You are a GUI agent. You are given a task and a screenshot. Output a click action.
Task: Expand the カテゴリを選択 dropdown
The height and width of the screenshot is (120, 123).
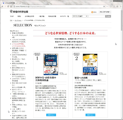click(x=80, y=16)
